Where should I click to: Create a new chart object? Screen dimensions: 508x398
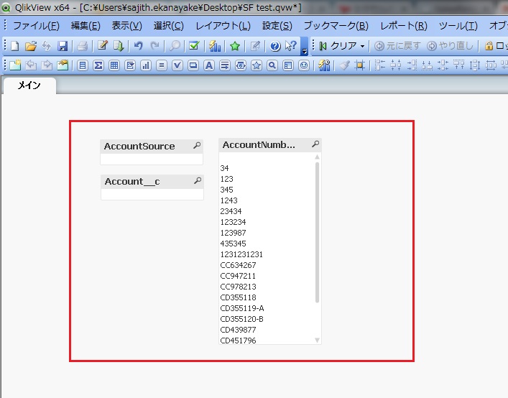click(146, 66)
